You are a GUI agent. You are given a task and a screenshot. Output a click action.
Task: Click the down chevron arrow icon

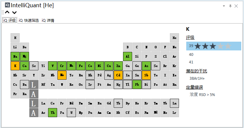pyautogui.click(x=14, y=12)
